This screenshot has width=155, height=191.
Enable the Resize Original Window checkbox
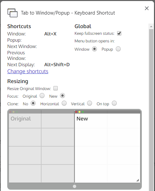point(56,88)
